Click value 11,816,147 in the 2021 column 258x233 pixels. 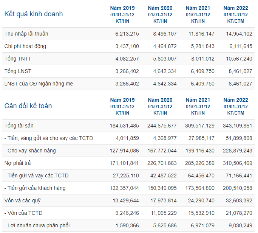click(201, 34)
